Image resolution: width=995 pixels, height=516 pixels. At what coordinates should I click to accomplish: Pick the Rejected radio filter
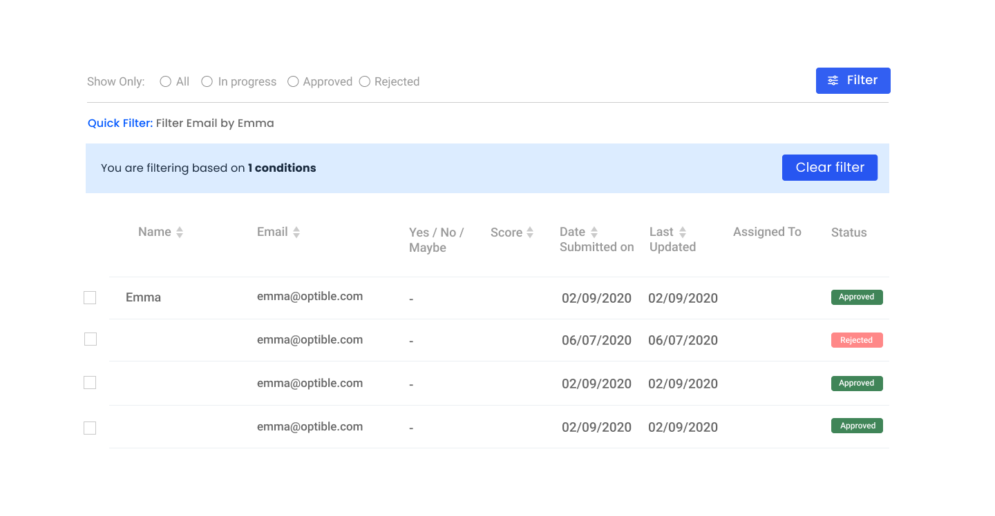365,81
